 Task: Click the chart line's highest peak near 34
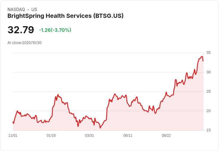[202, 56]
